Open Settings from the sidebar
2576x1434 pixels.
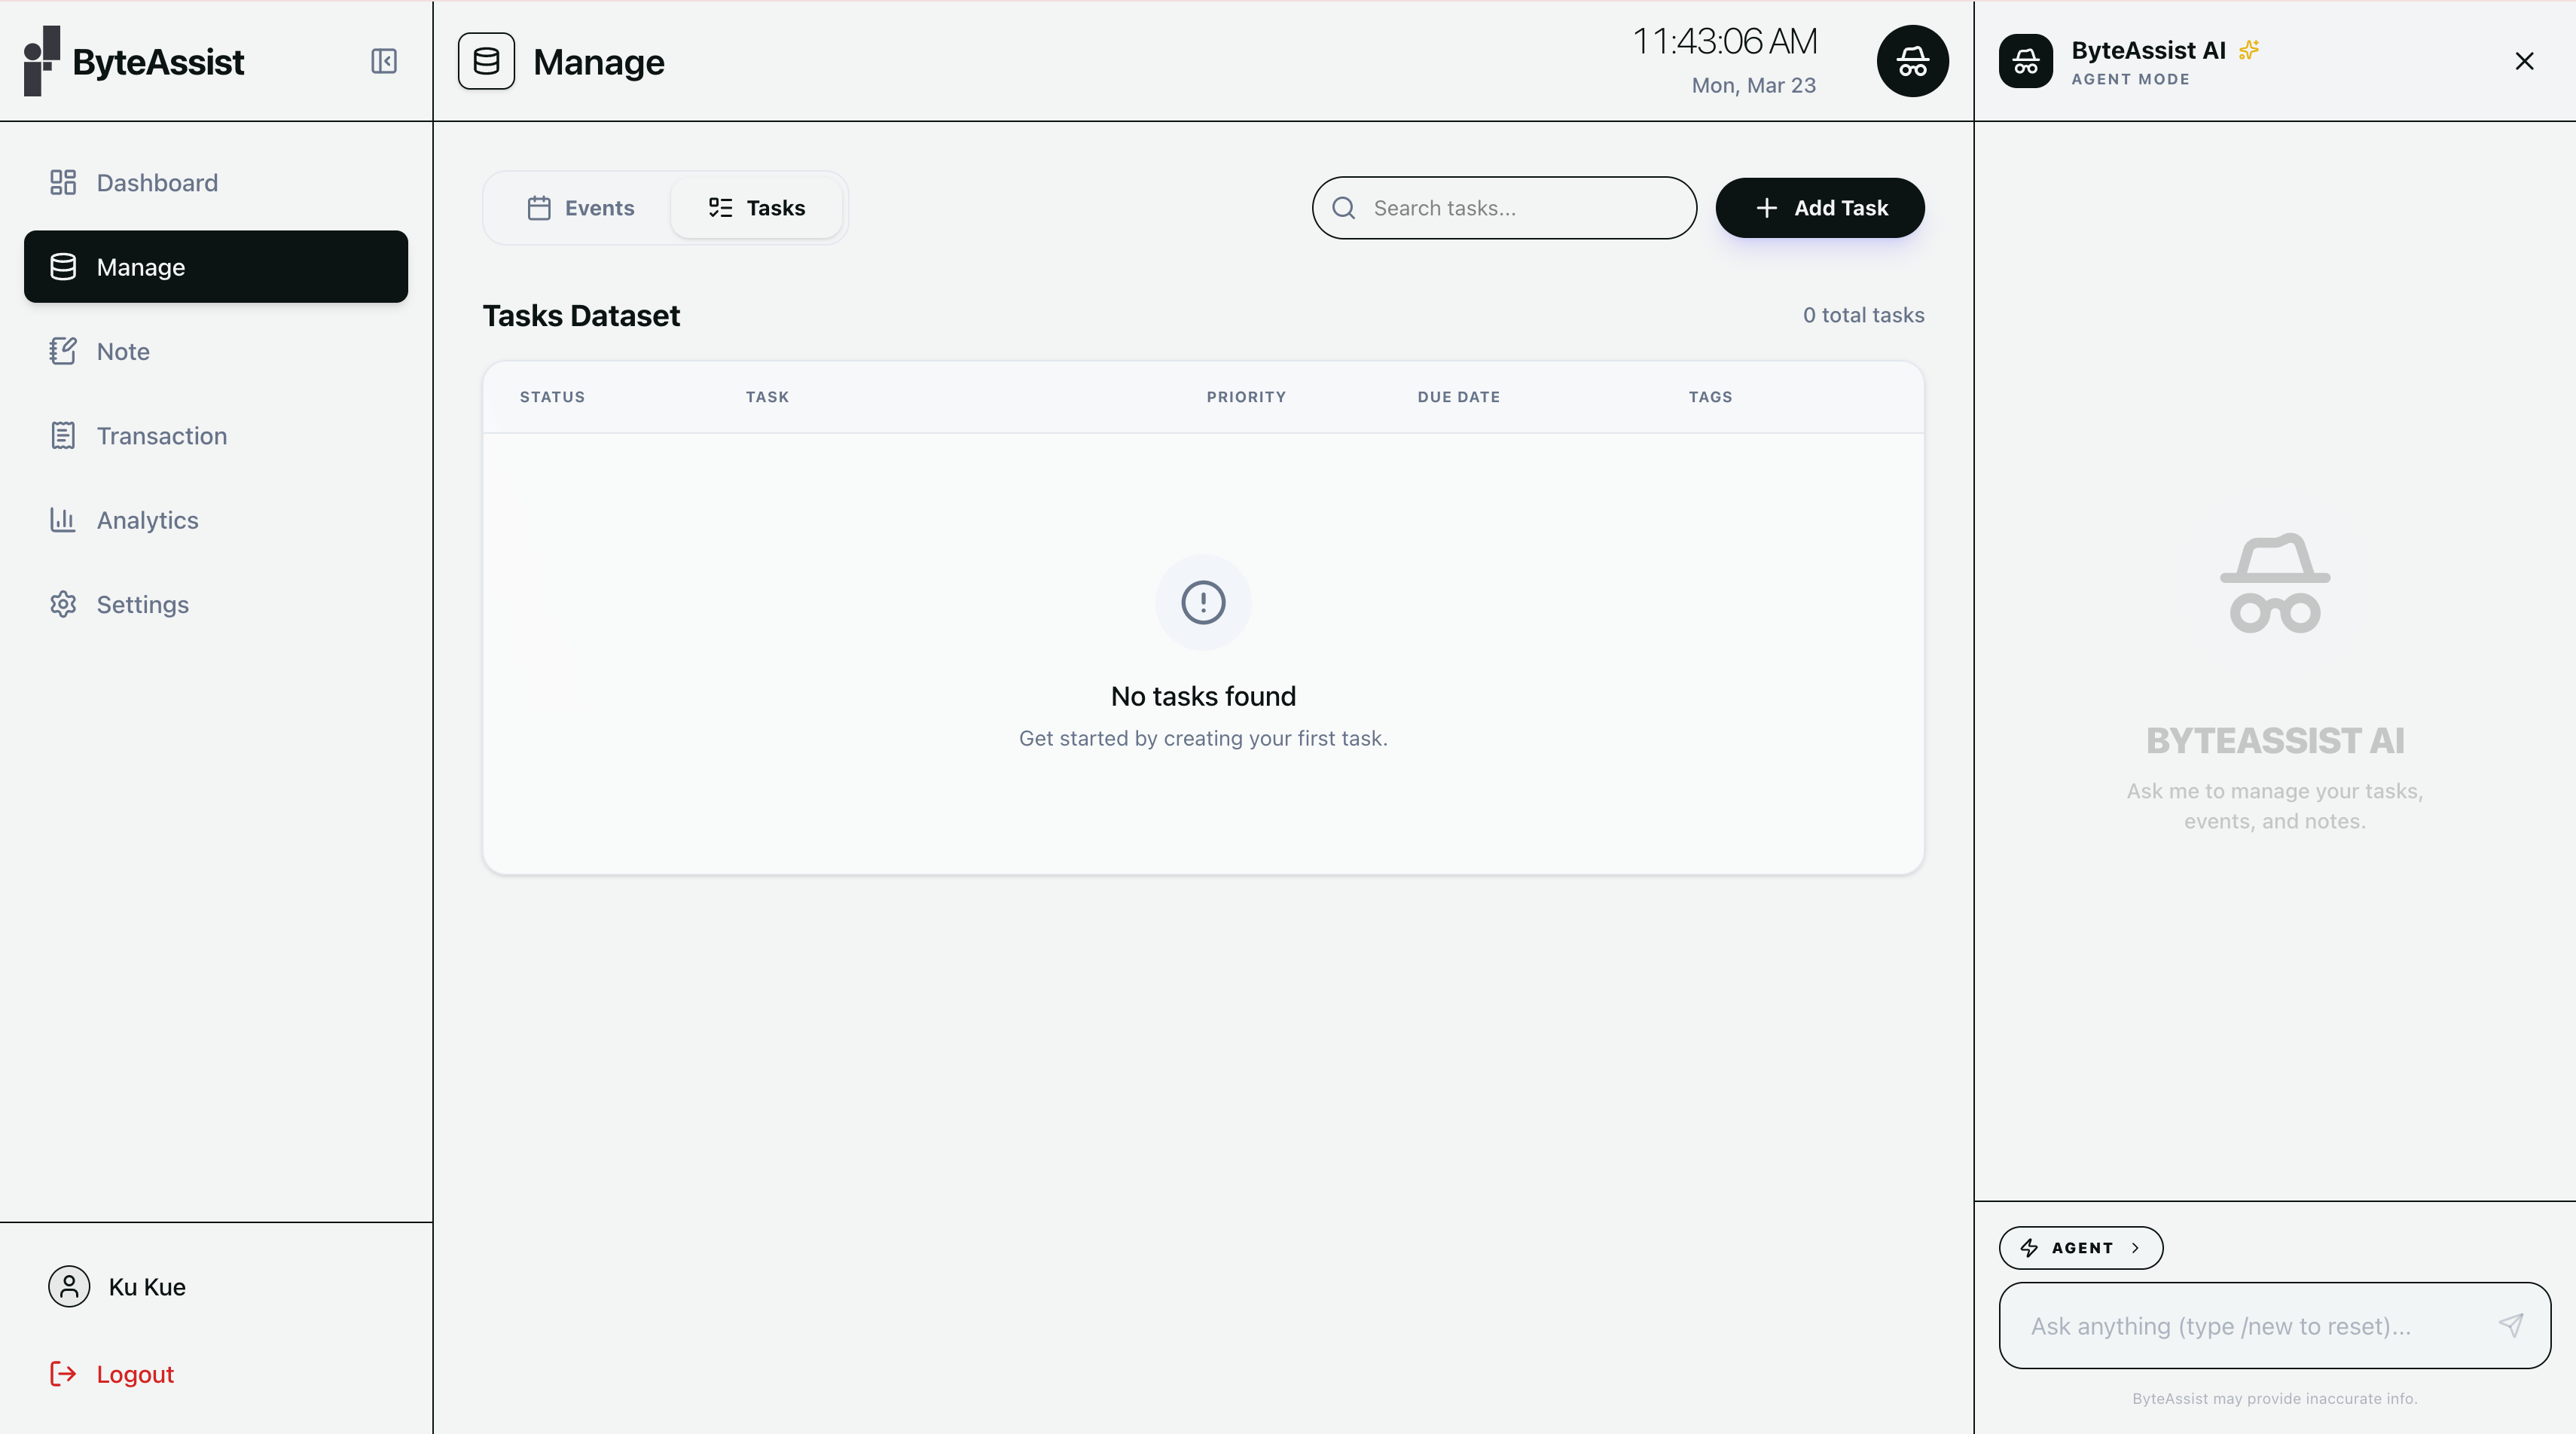click(216, 605)
